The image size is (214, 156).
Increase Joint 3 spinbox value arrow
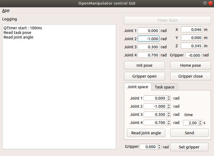point(169,113)
